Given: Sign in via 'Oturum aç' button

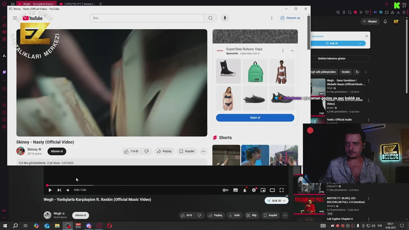Looking at the screenshot, I should [290, 18].
